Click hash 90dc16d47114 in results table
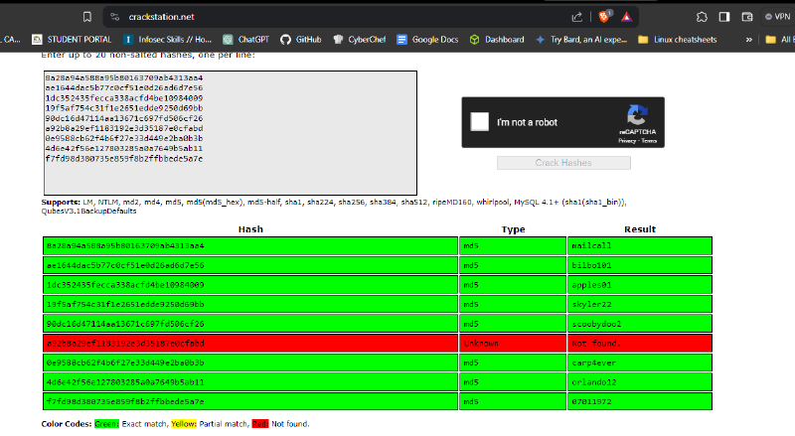Viewport: 795px width, 436px height. 125,324
